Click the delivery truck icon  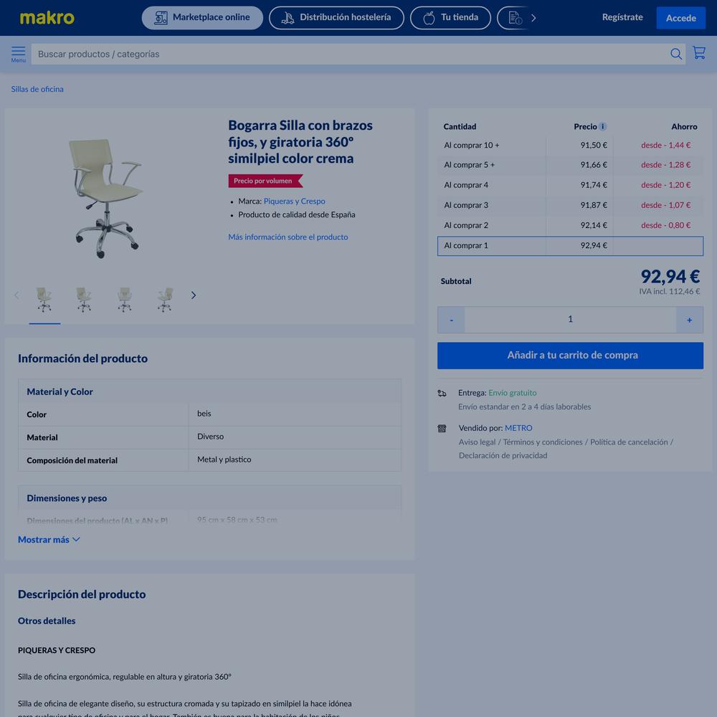[442, 393]
